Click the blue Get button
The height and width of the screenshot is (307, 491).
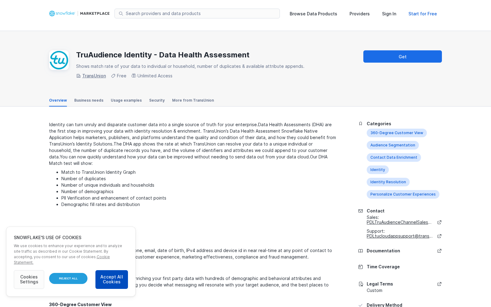point(403,56)
